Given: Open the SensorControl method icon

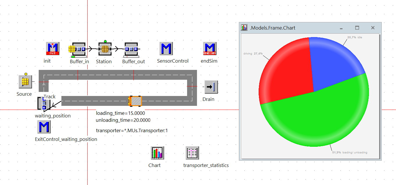Looking at the screenshot, I should pyautogui.click(x=166, y=48).
